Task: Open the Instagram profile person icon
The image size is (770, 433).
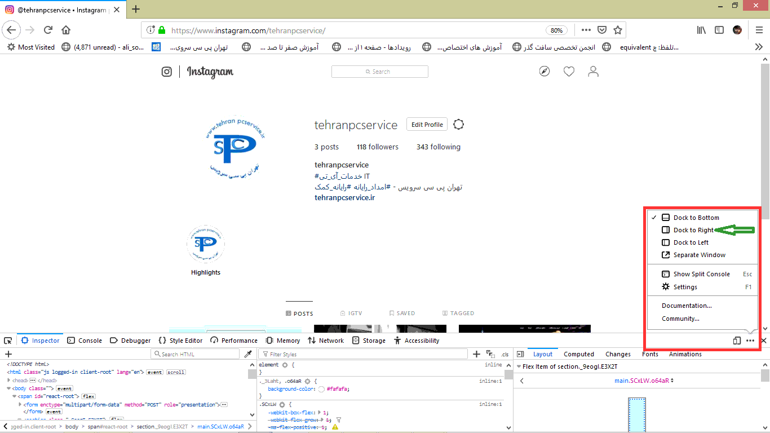Action: (593, 72)
